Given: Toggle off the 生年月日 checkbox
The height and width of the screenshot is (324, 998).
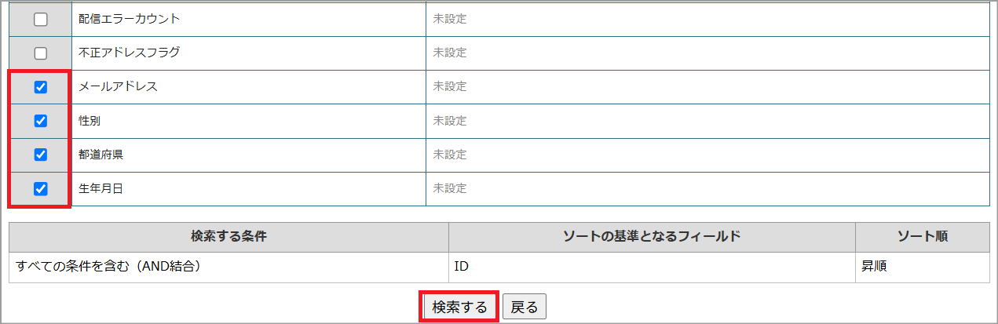Looking at the screenshot, I should pyautogui.click(x=41, y=188).
